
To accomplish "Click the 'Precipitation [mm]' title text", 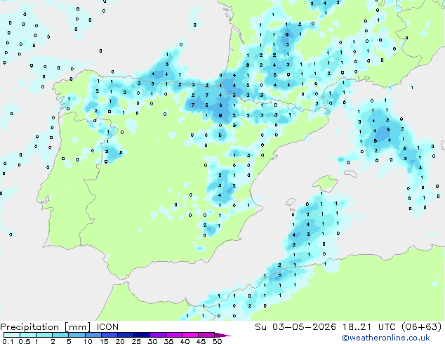I will [x=46, y=327].
